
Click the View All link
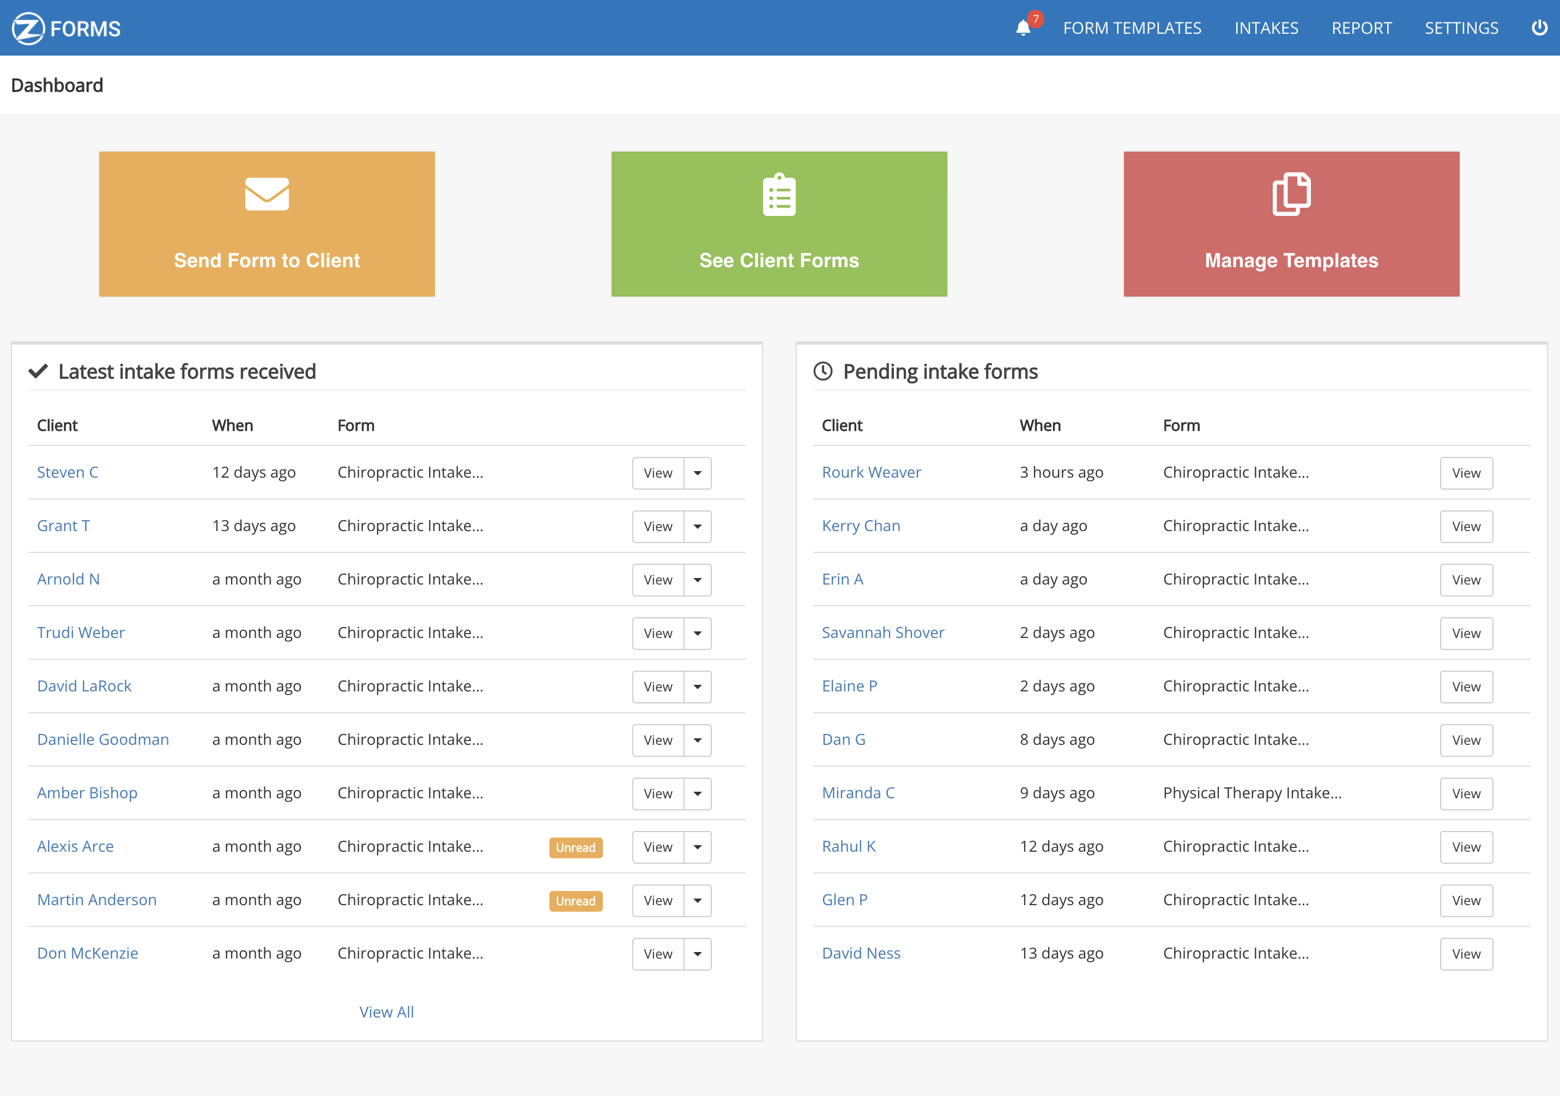386,1011
